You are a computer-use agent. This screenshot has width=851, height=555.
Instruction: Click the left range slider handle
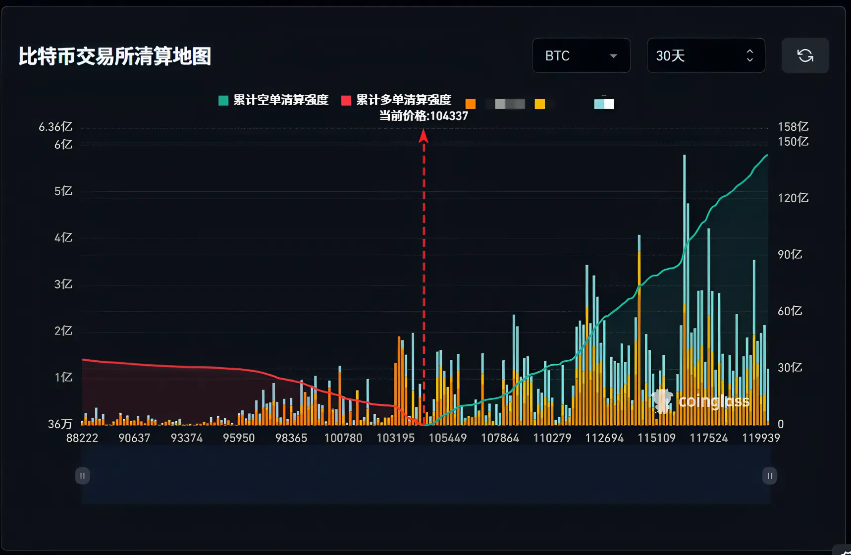[82, 476]
